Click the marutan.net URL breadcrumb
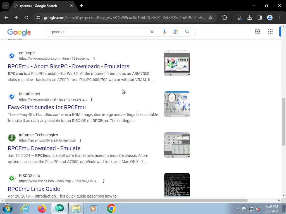This screenshot has width=286, height=214. click(x=53, y=99)
